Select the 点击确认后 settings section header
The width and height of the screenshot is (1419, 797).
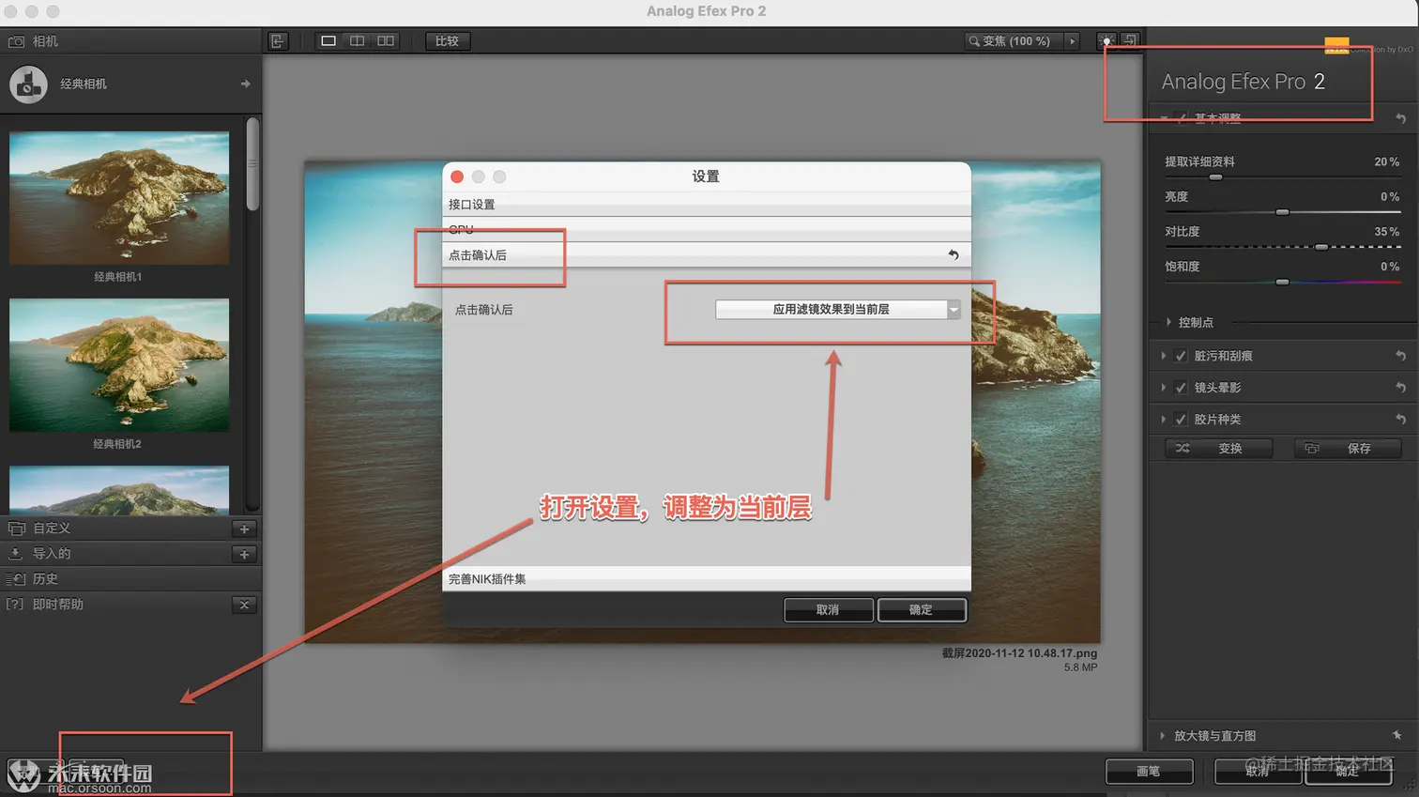click(707, 254)
